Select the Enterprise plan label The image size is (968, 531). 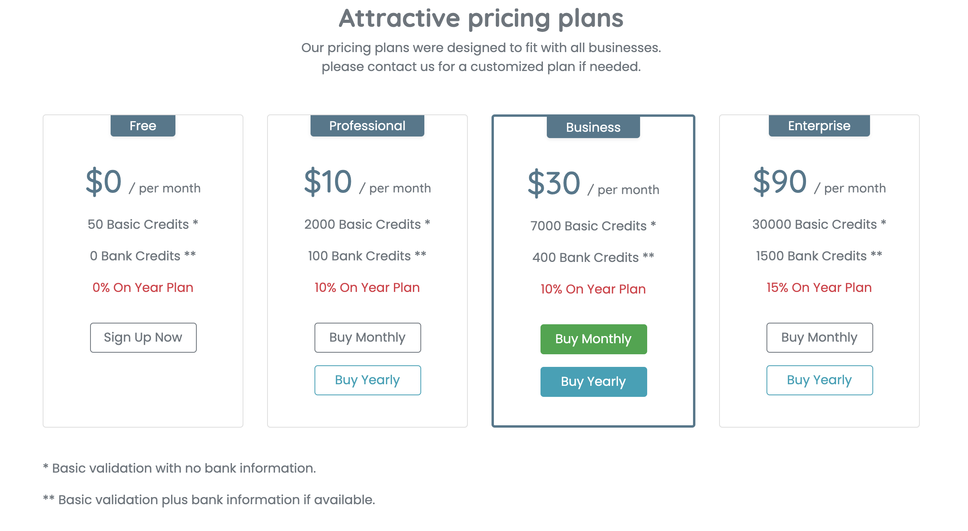click(819, 125)
